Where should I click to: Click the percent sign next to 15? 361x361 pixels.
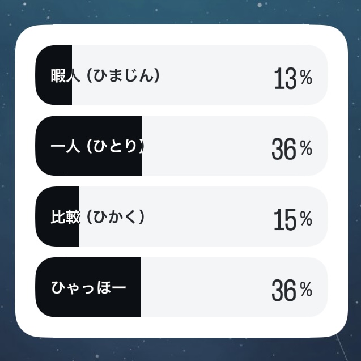(x=306, y=218)
